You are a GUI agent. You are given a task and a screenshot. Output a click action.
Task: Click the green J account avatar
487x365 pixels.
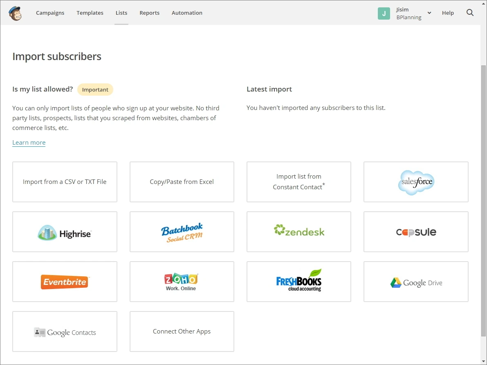[384, 13]
